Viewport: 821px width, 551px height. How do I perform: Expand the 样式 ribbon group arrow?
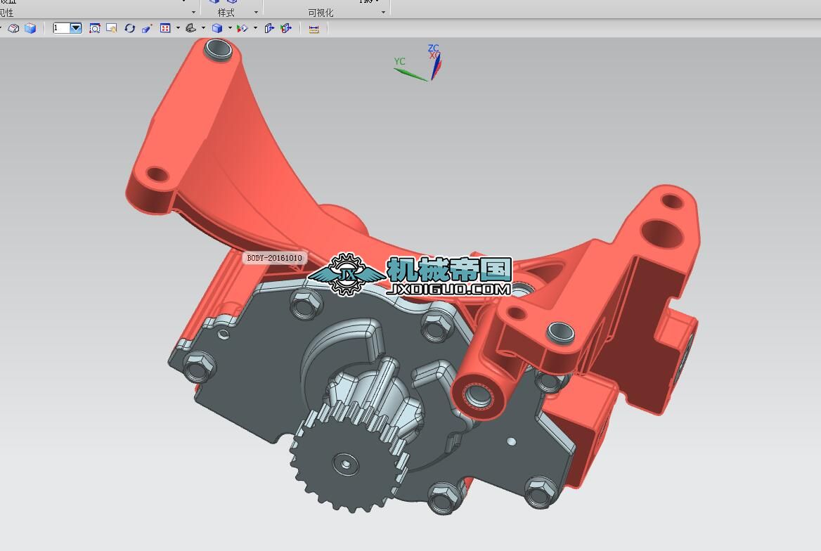pyautogui.click(x=256, y=13)
